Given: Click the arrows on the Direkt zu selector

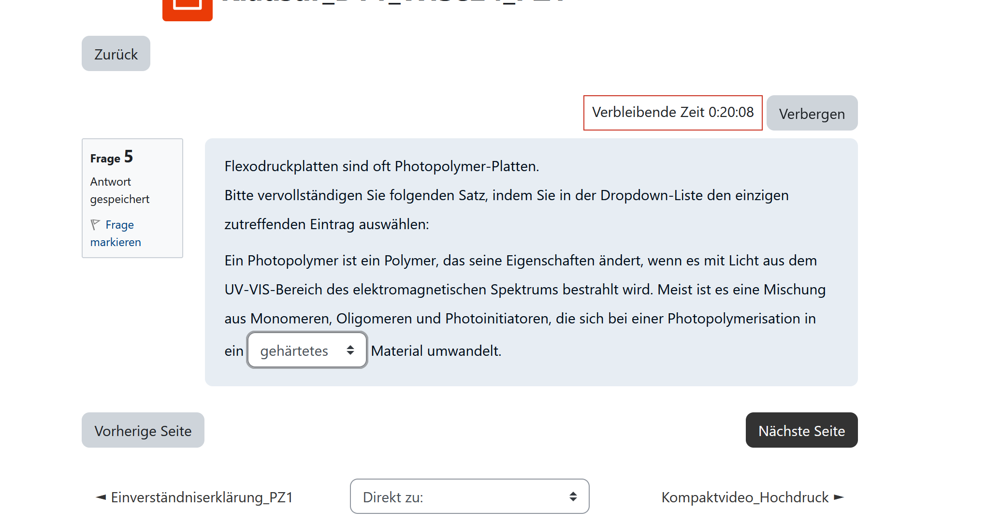Looking at the screenshot, I should point(573,496).
